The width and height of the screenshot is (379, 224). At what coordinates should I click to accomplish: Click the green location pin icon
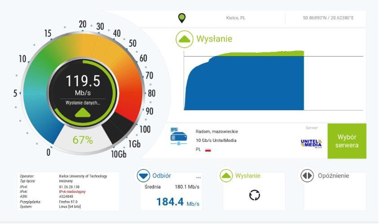182,18
